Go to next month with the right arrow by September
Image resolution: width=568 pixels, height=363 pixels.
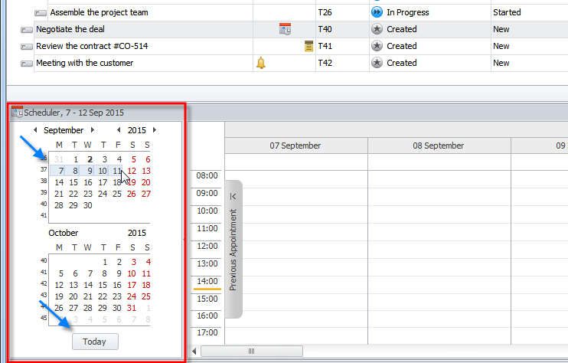pyautogui.click(x=93, y=130)
